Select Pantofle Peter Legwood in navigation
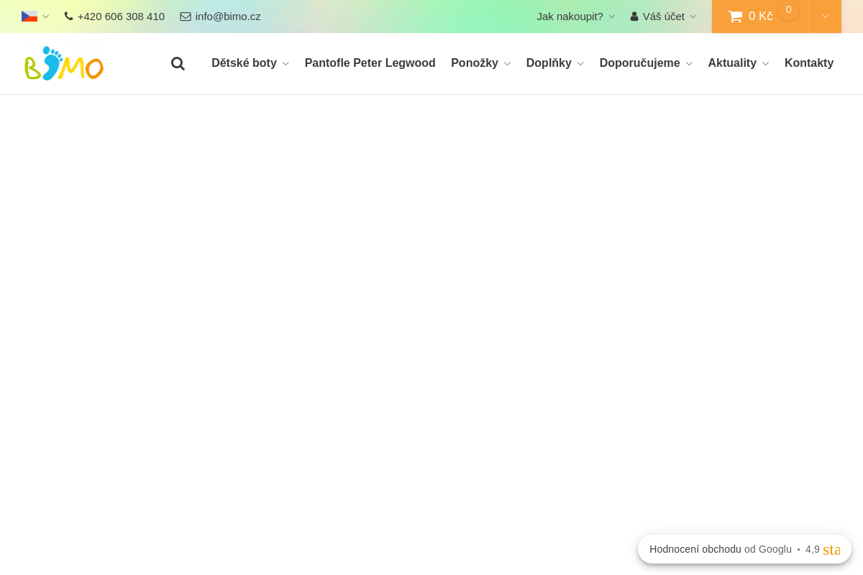The image size is (863, 575). point(370,63)
